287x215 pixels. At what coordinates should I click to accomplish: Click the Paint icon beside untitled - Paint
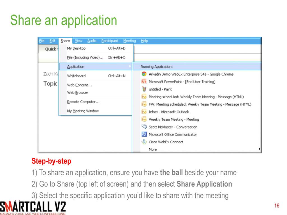click(144, 89)
